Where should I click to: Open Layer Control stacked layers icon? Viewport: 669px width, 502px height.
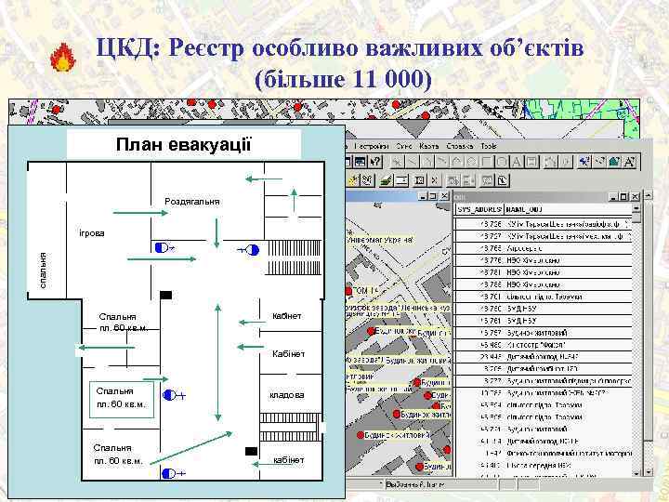tap(387, 180)
